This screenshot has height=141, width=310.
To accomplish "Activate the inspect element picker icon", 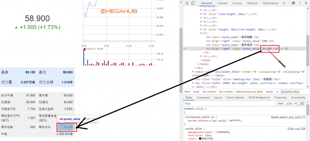I will click(187, 3).
